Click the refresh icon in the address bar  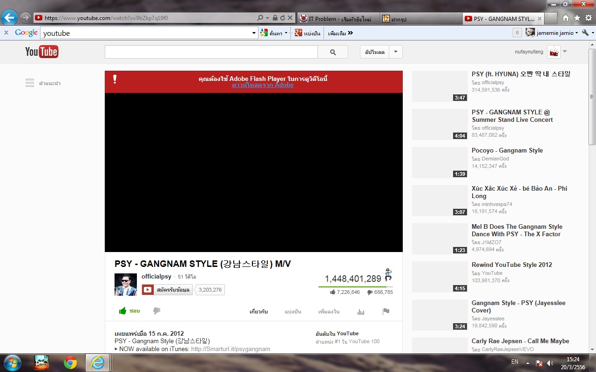(x=282, y=18)
